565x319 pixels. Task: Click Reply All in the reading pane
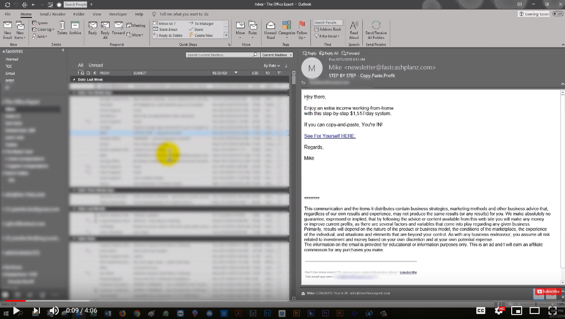click(329, 53)
